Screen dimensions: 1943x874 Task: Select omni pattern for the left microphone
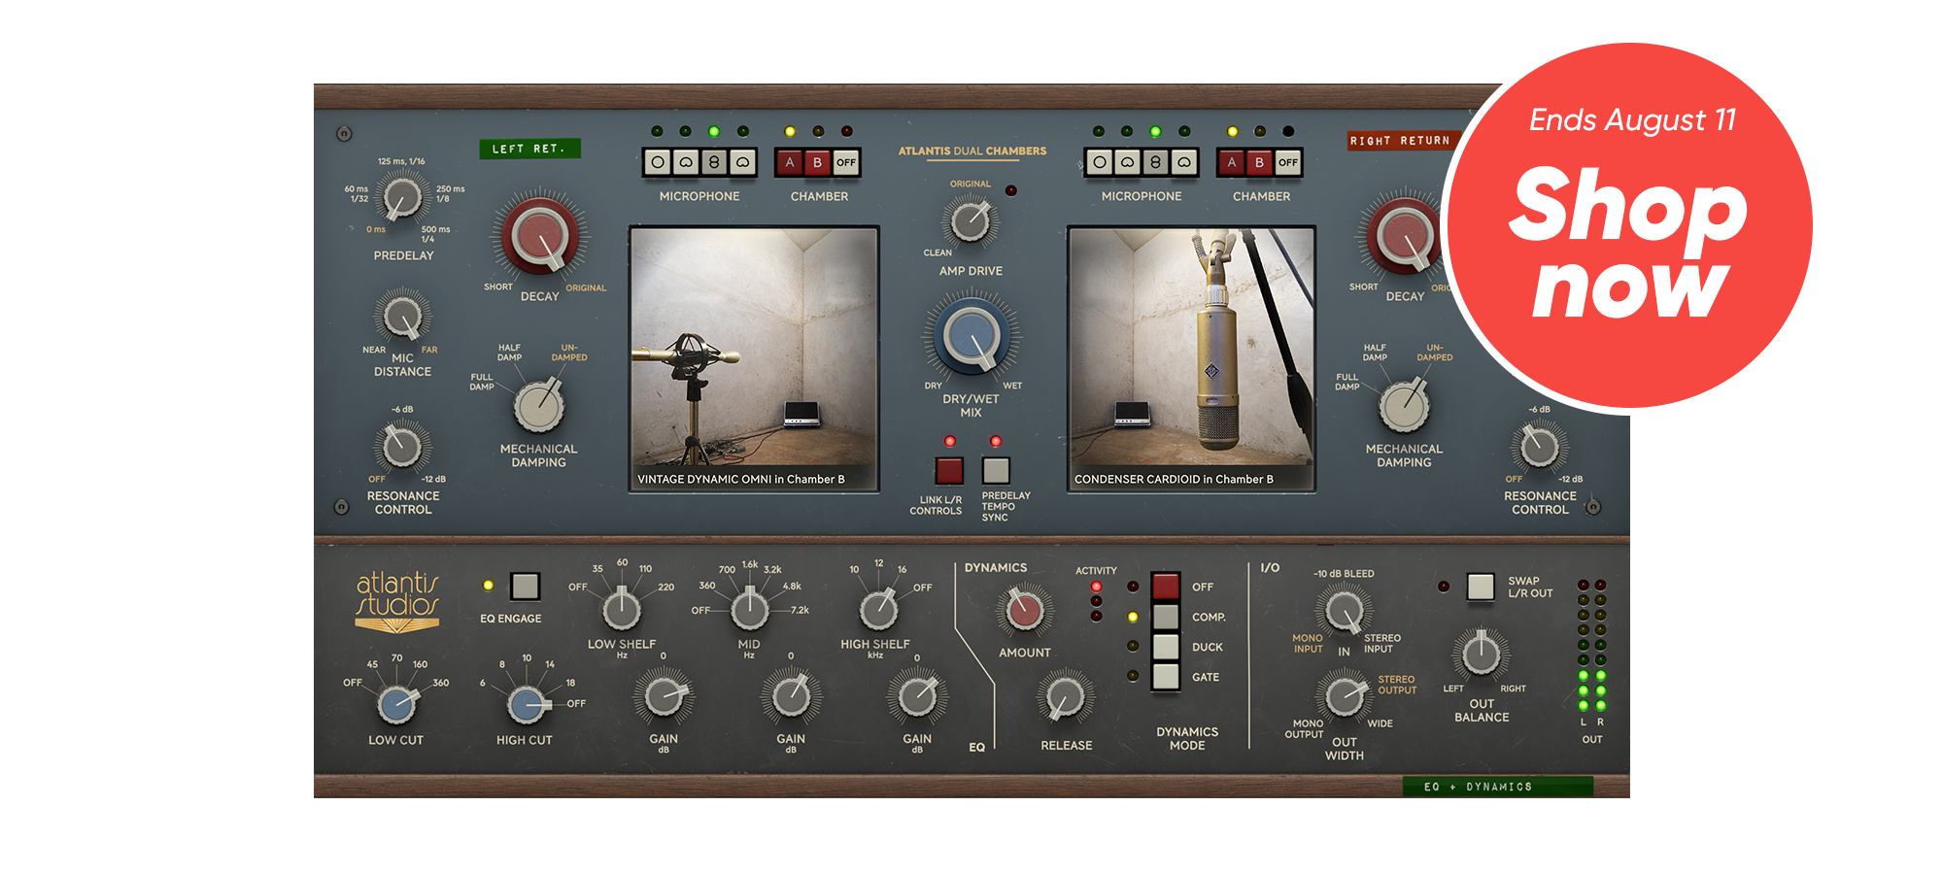tap(658, 162)
